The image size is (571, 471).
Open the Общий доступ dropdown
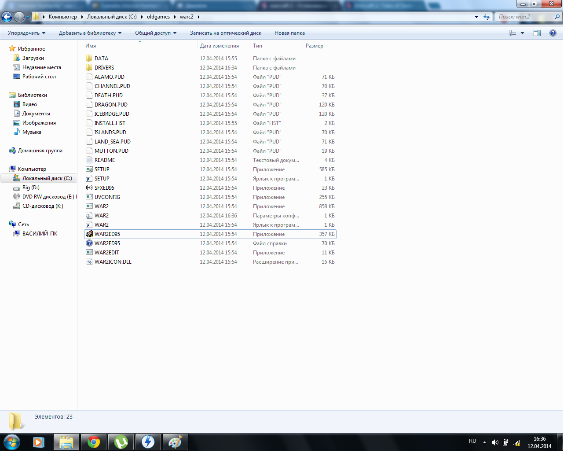coord(156,33)
